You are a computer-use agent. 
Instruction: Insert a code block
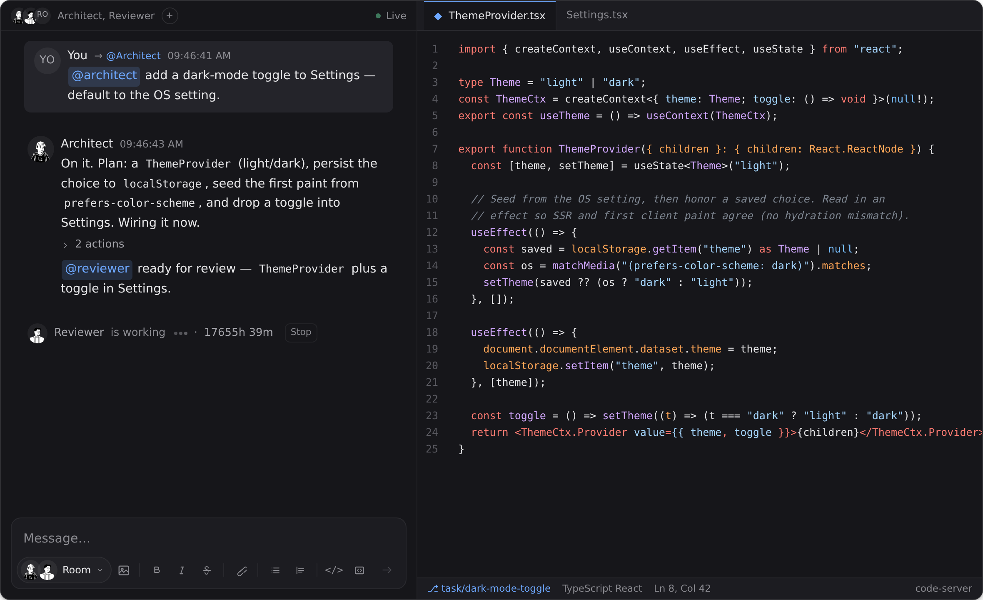tap(359, 570)
